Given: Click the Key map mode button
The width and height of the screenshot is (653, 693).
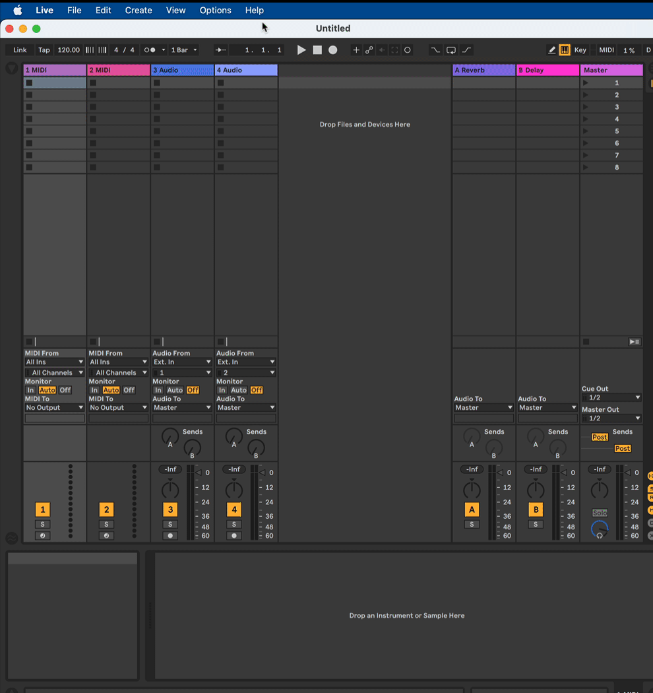Looking at the screenshot, I should tap(580, 50).
